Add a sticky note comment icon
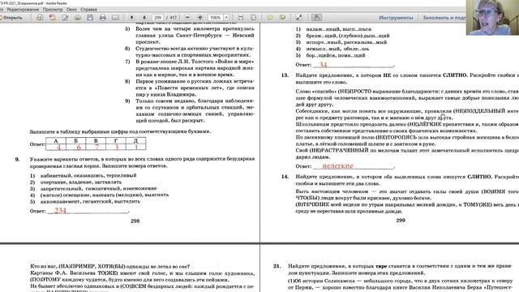Screen dimensions: 519x292 click(x=270, y=18)
